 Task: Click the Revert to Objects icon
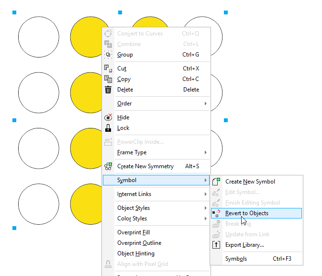coord(216,213)
